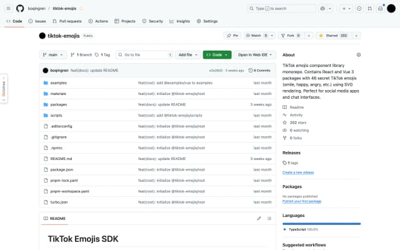
Task: Open the main branch dropdown
Action: [52, 55]
